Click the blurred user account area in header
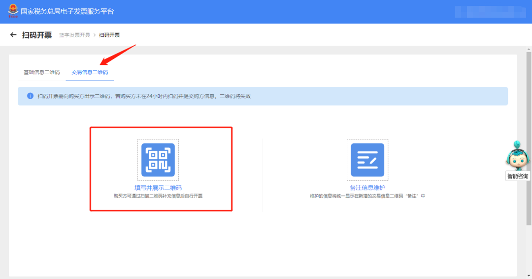The height and width of the screenshot is (279, 532). click(490, 11)
